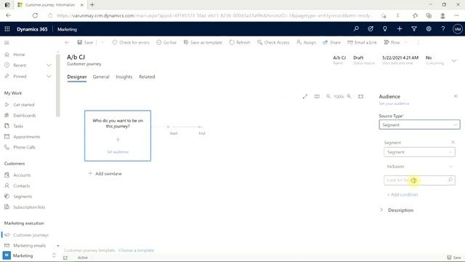Click Save as template
This screenshot has width=465, height=262.
[x=203, y=42]
